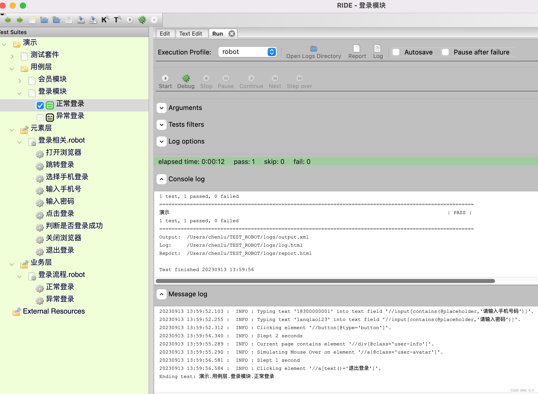Collapse the Console log section
Viewport: 538px width, 394px height.
tap(162, 179)
